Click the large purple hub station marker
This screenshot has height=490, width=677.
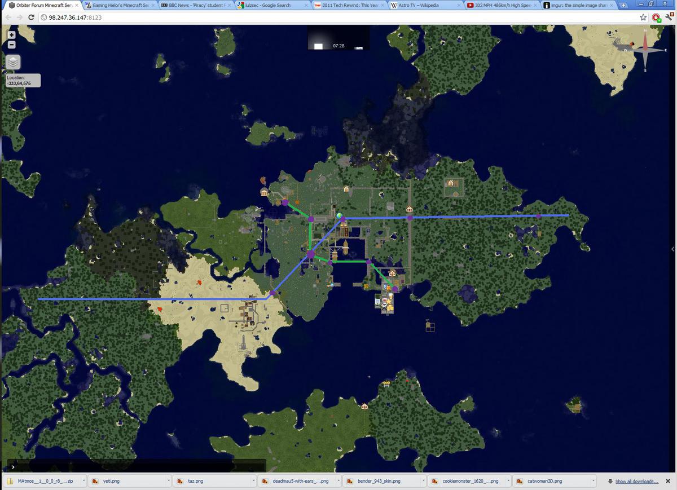[310, 255]
